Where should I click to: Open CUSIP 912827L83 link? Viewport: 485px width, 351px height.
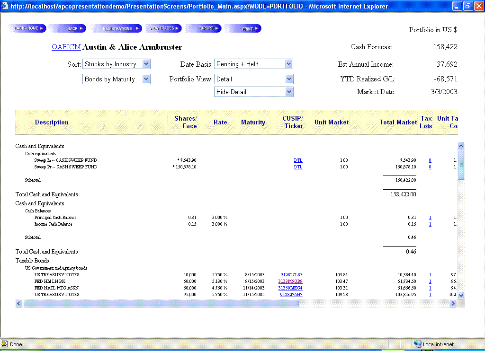[291, 275]
